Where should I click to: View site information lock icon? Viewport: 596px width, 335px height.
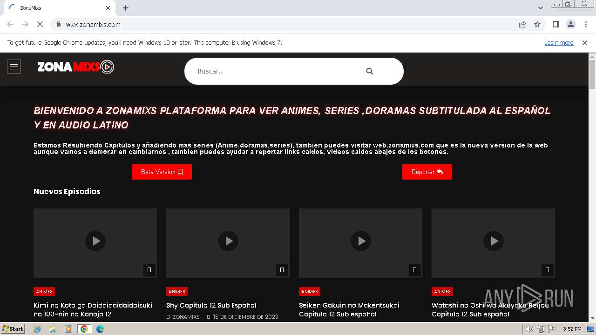[x=59, y=25]
